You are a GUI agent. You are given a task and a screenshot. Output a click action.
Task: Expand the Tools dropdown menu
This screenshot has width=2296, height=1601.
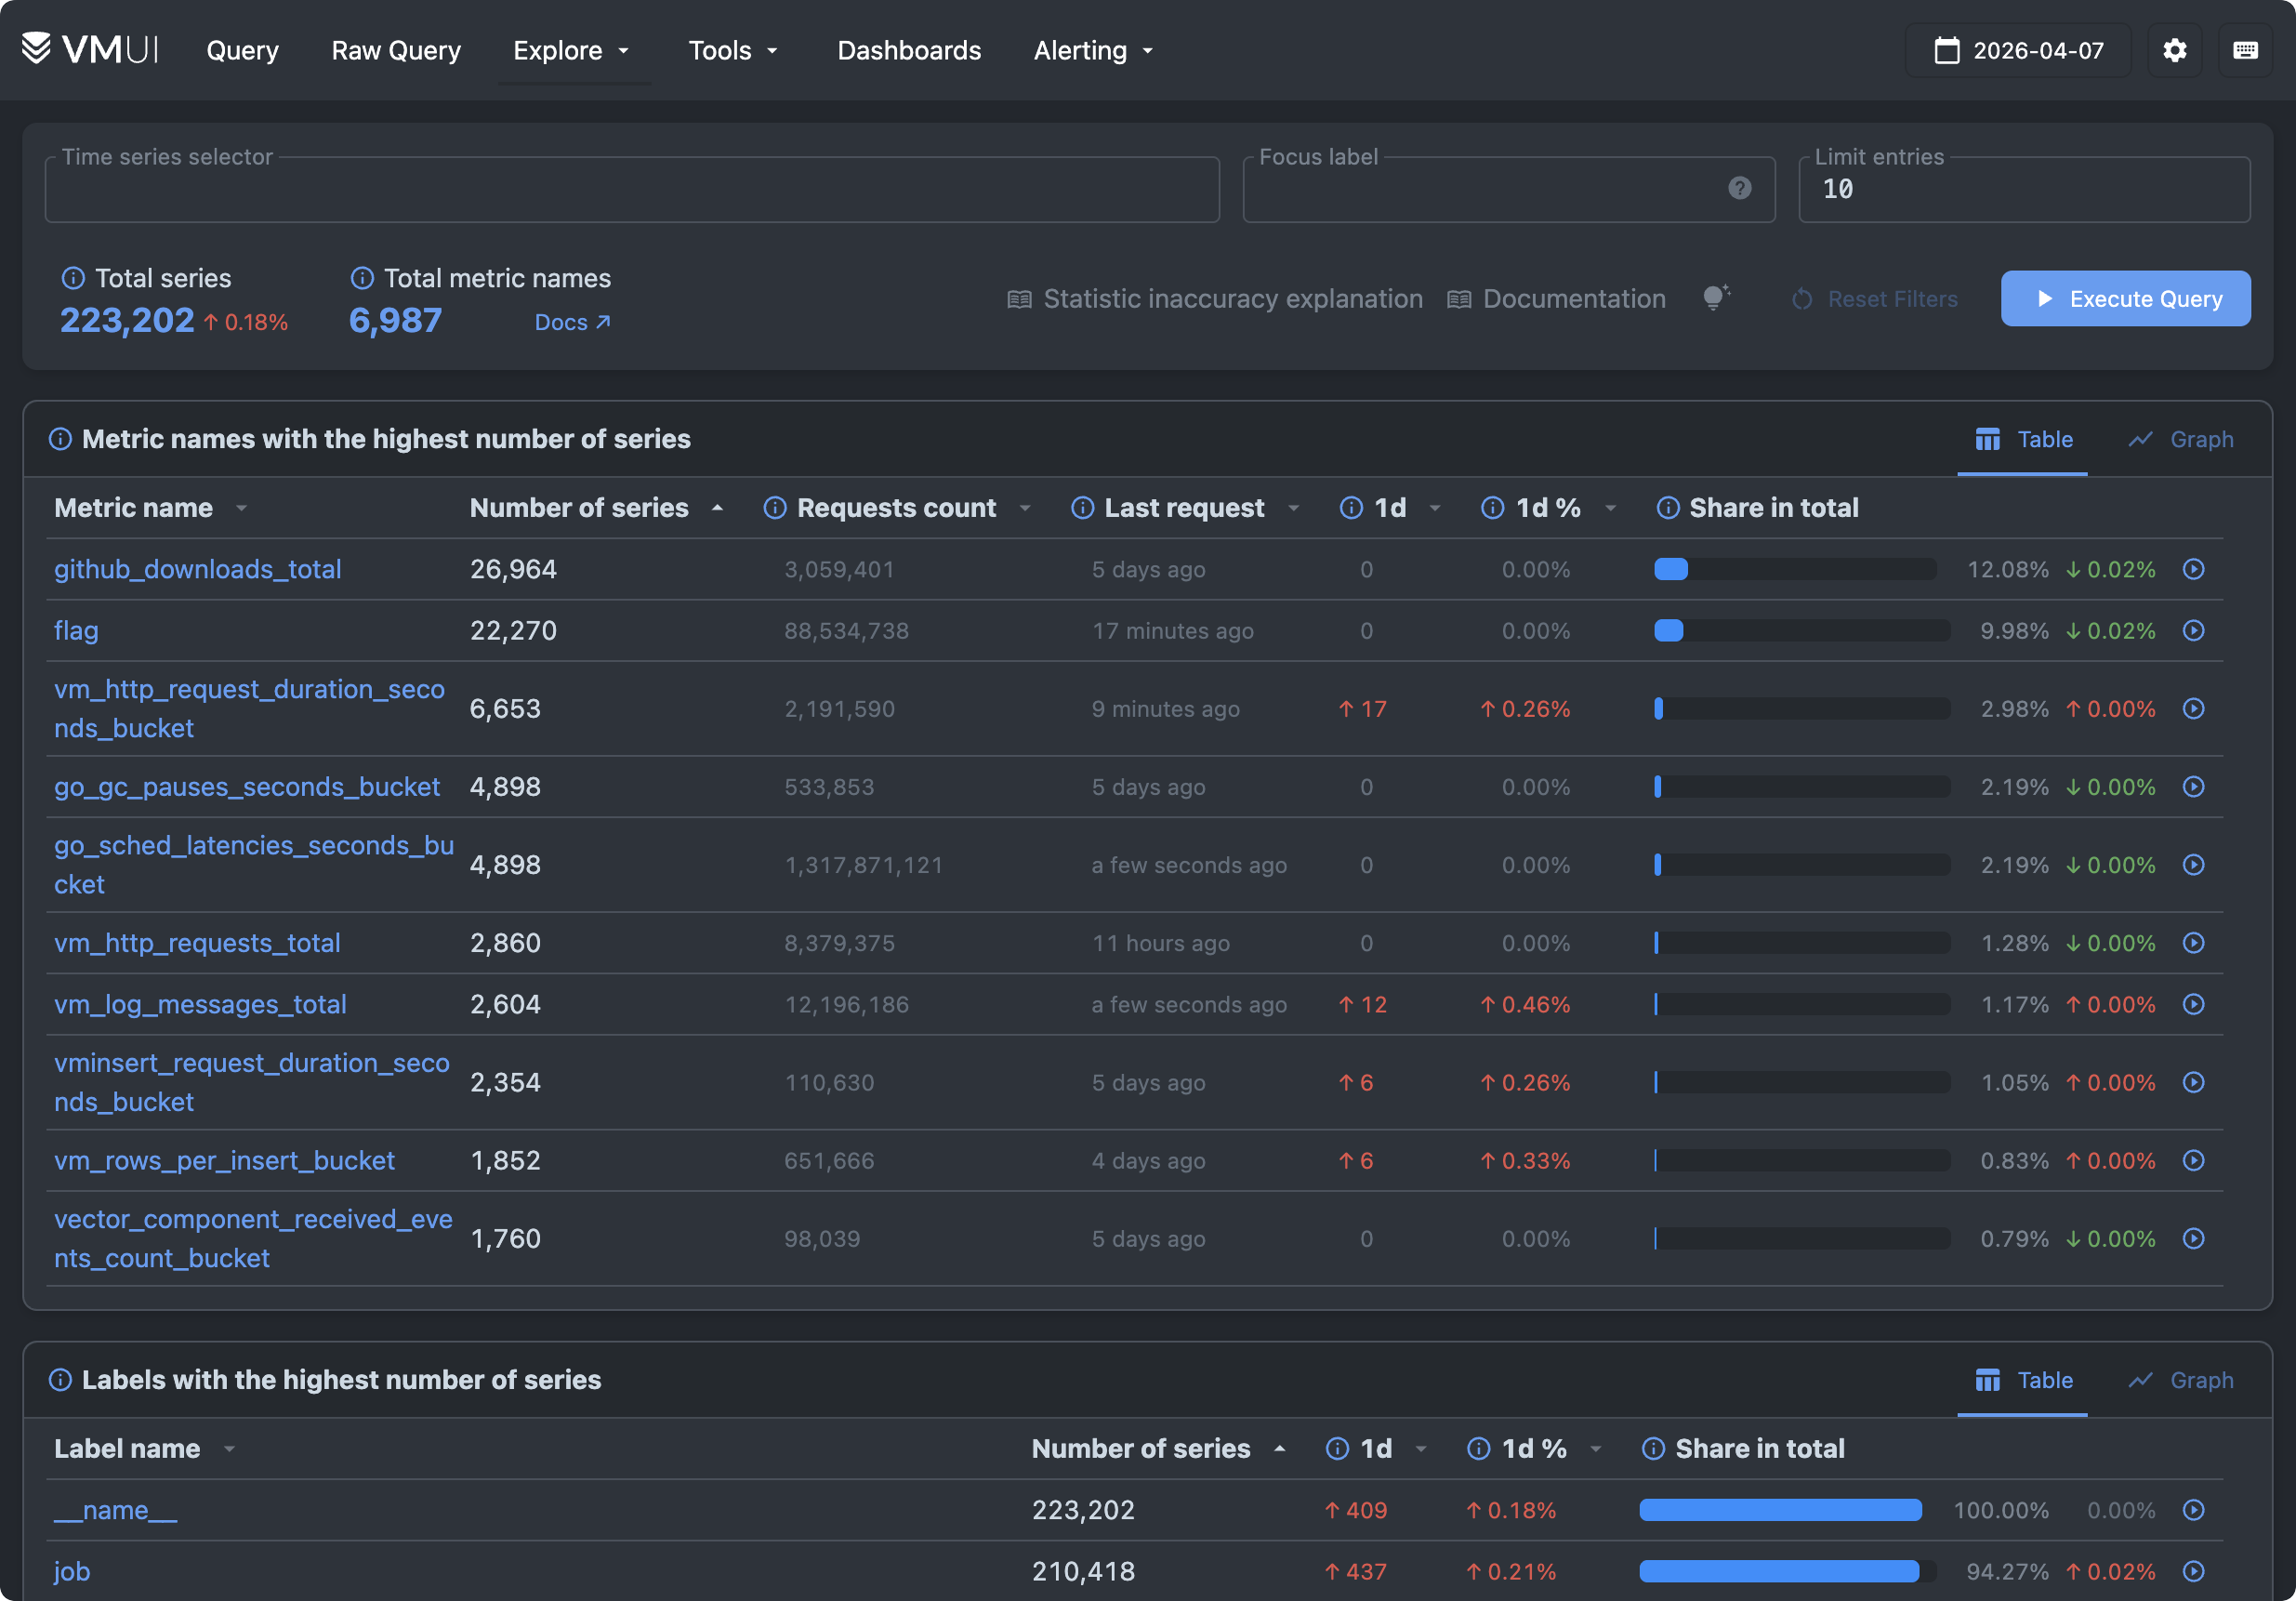(733, 50)
